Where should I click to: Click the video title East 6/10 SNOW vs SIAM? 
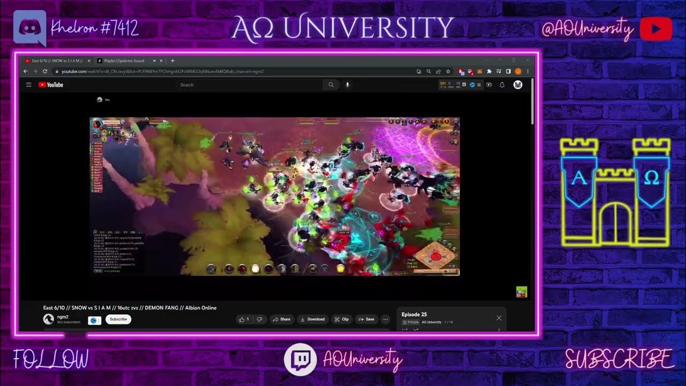point(130,308)
